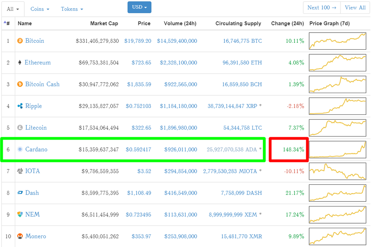Open the IOTA coin page link
Viewport: 371px width, 247px height.
pyautogui.click(x=32, y=171)
